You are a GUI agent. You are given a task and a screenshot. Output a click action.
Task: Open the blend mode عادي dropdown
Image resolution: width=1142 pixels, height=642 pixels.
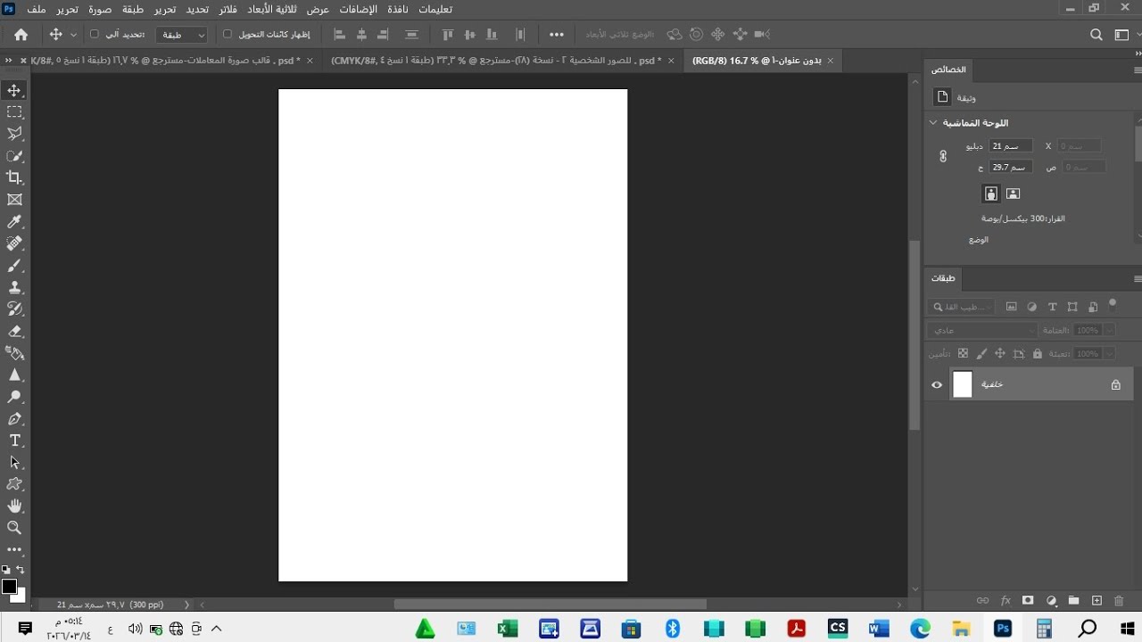pos(982,330)
